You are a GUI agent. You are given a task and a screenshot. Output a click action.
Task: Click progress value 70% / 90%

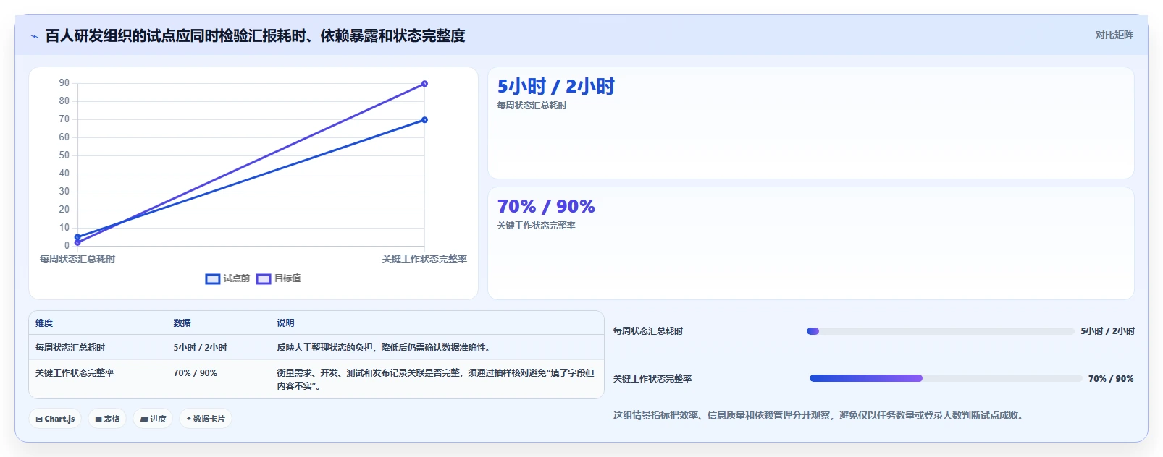[1111, 379]
